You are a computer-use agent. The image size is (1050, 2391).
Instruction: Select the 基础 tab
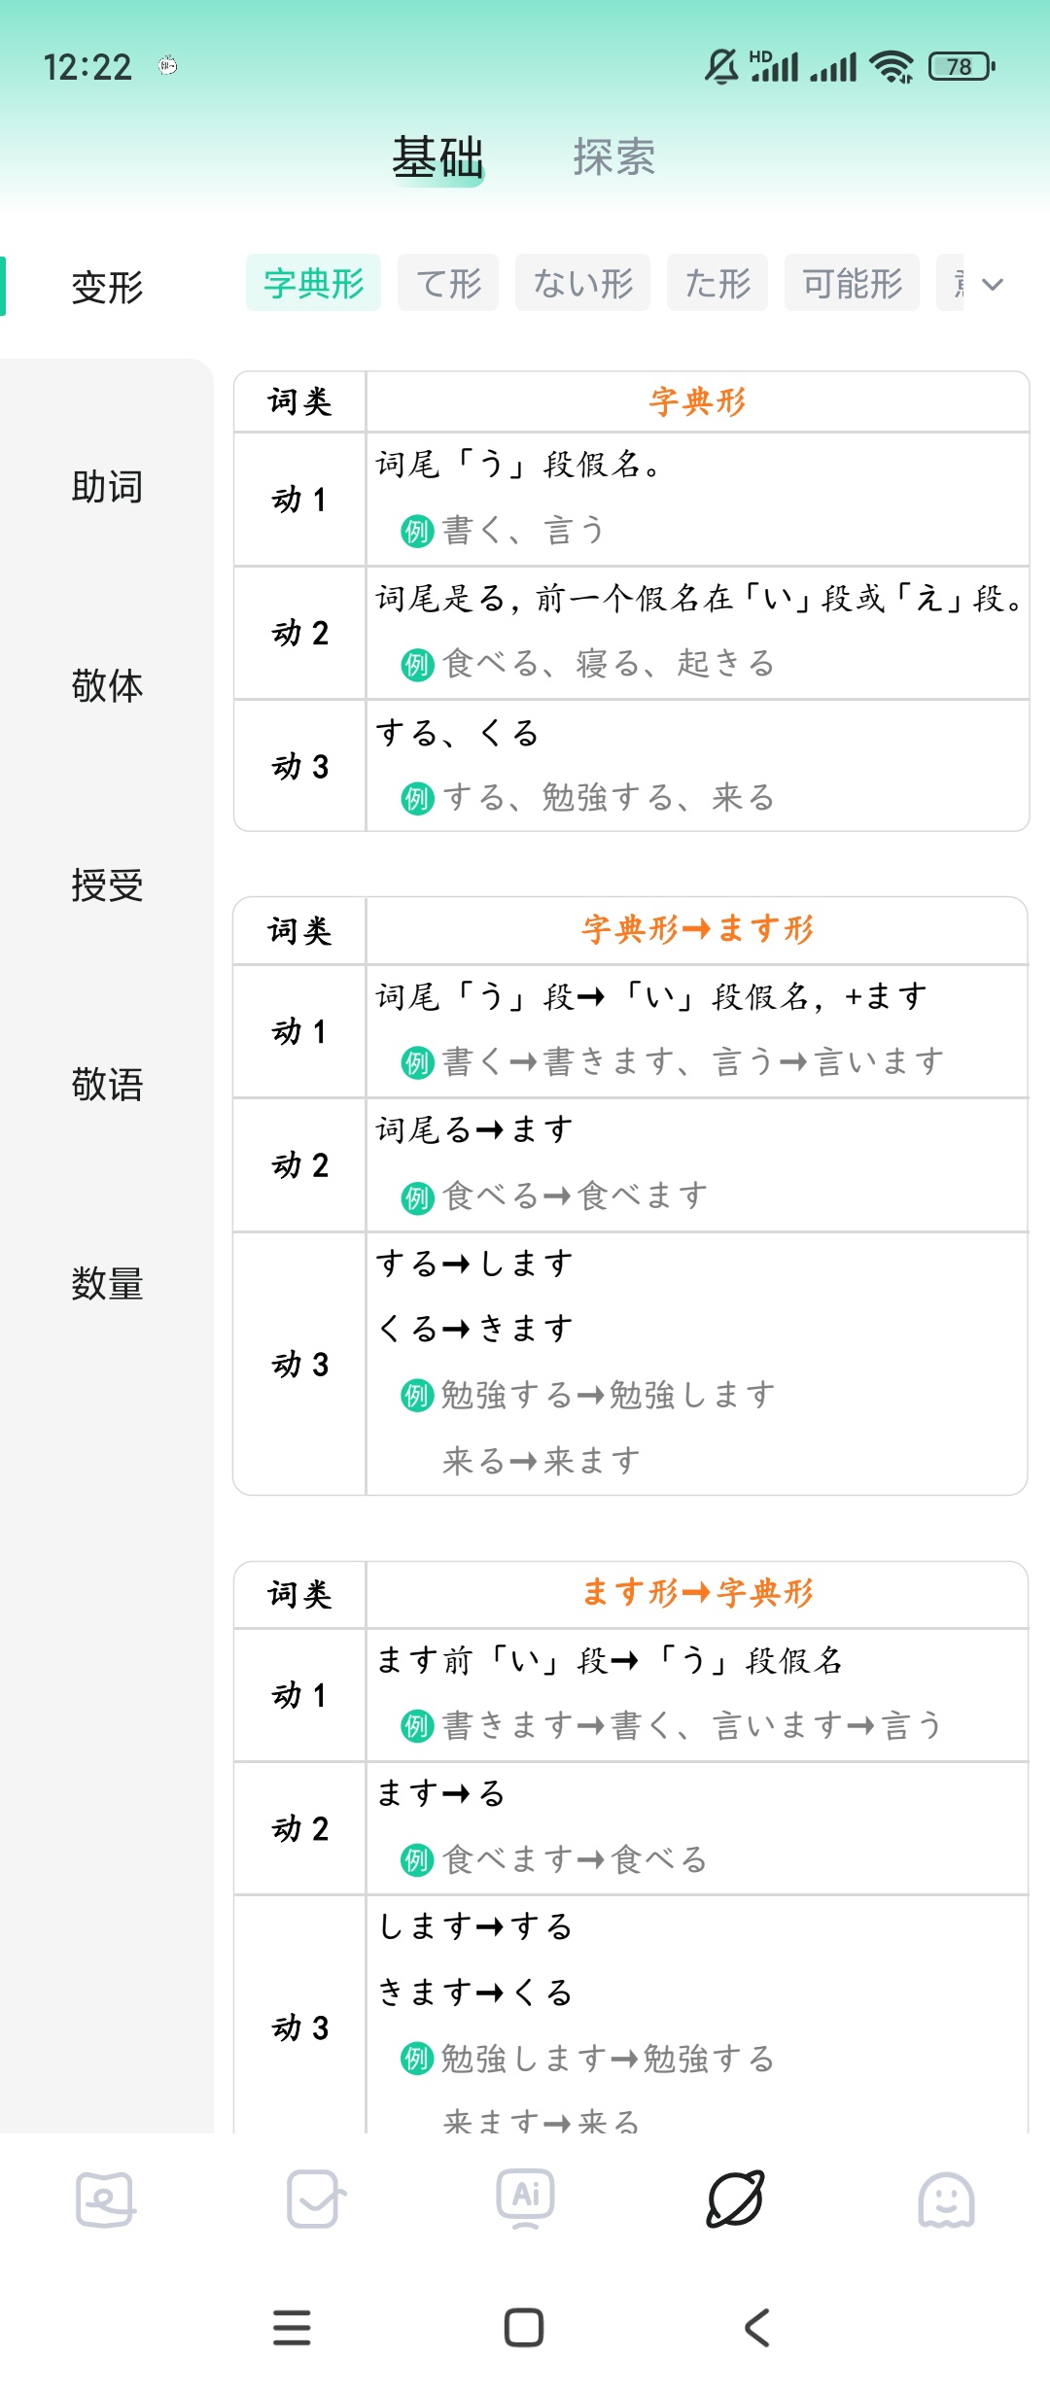pos(437,157)
